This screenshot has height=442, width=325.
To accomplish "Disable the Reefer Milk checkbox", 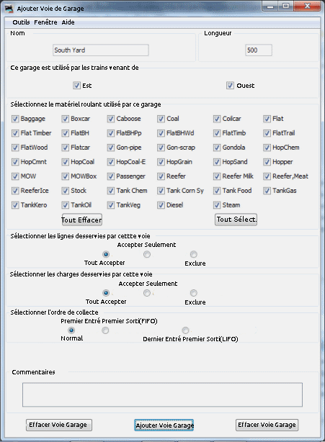I will [x=217, y=176].
